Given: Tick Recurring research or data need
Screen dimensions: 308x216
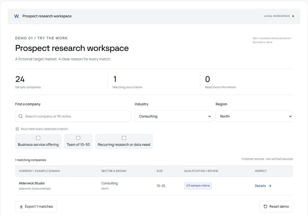Looking at the screenshot, I should pyautogui.click(x=124, y=138).
